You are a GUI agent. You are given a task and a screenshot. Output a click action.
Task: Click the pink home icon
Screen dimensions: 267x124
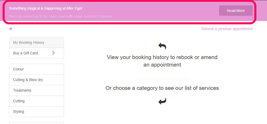[x=11, y=29]
